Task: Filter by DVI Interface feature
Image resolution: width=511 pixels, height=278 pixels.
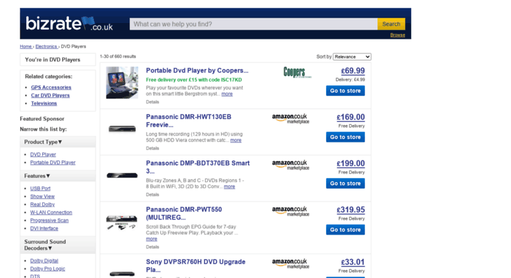Action: coord(44,228)
